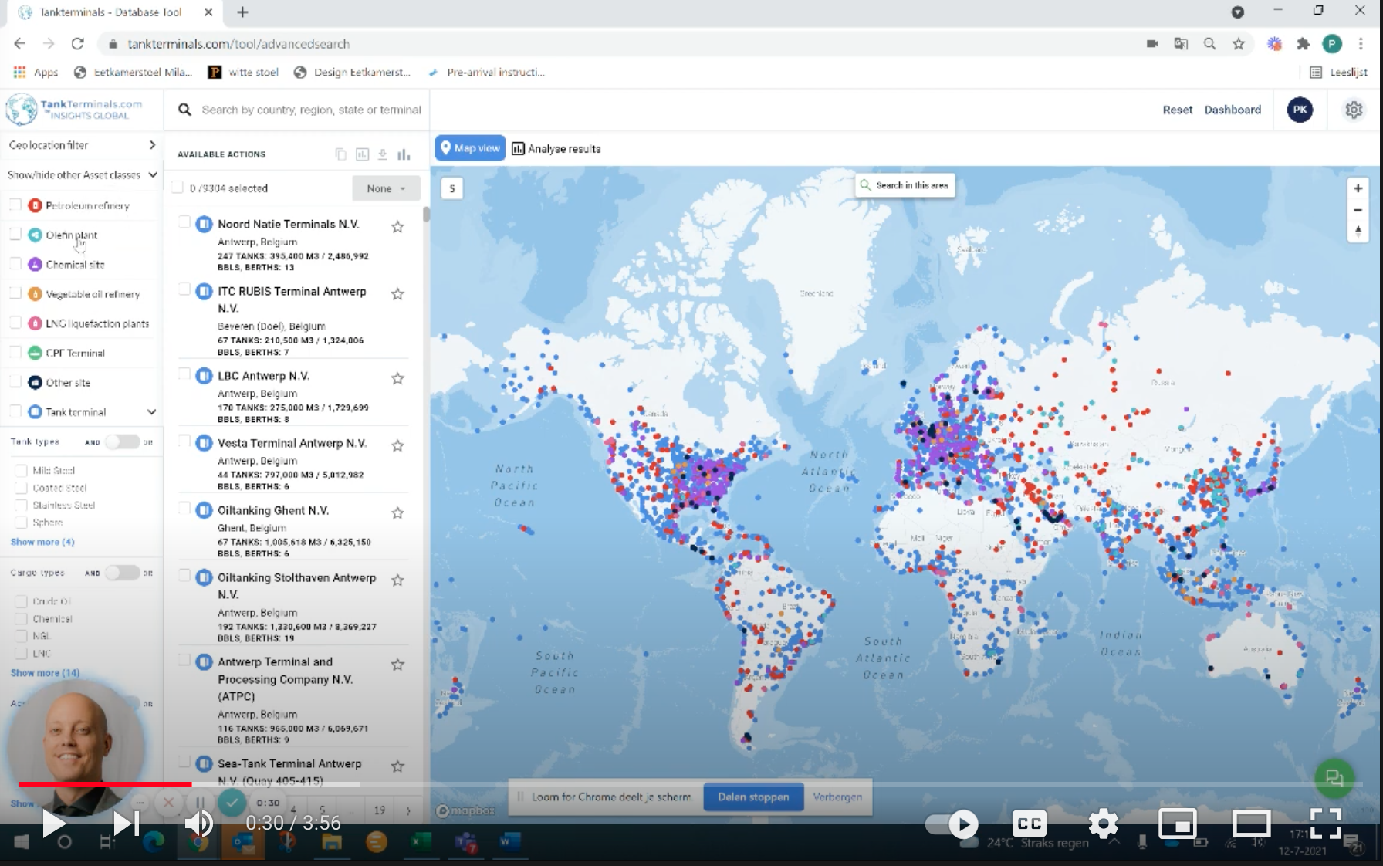
Task: Click Search in this area button
Action: pyautogui.click(x=905, y=185)
